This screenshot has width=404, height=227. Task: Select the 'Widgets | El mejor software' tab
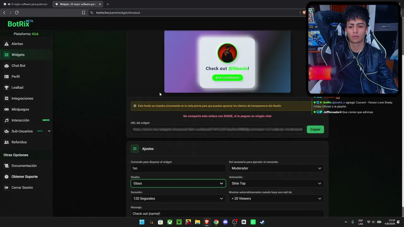tap(78, 4)
